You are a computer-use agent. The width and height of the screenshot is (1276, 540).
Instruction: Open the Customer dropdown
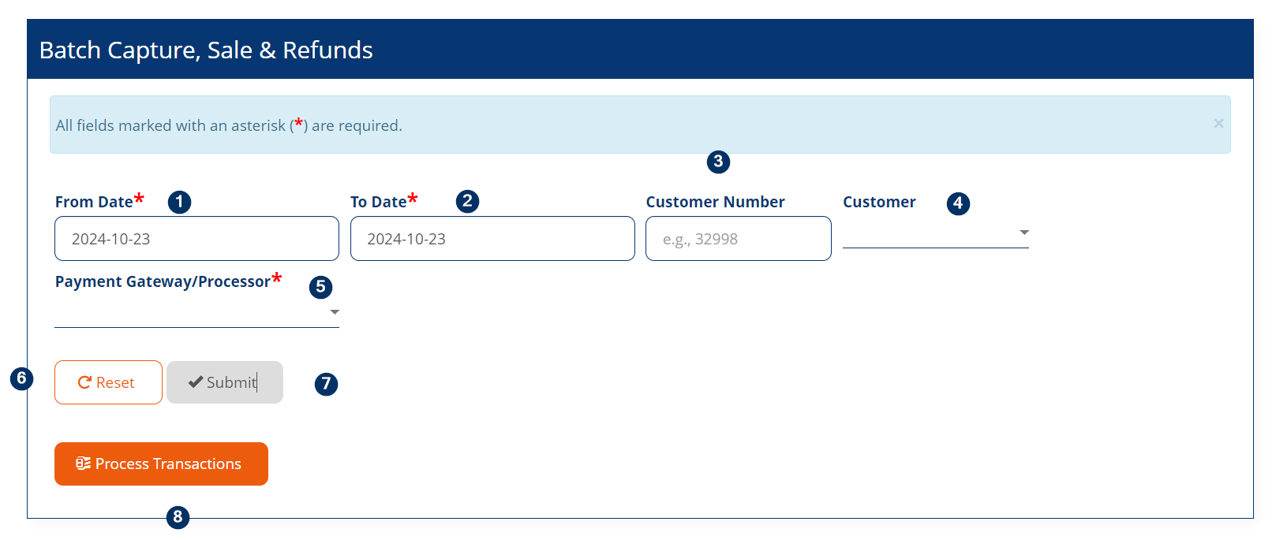pos(935,233)
